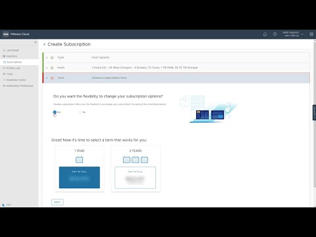Click the Activity Log icon
This screenshot has width=316, height=237.
click(x=4, y=68)
